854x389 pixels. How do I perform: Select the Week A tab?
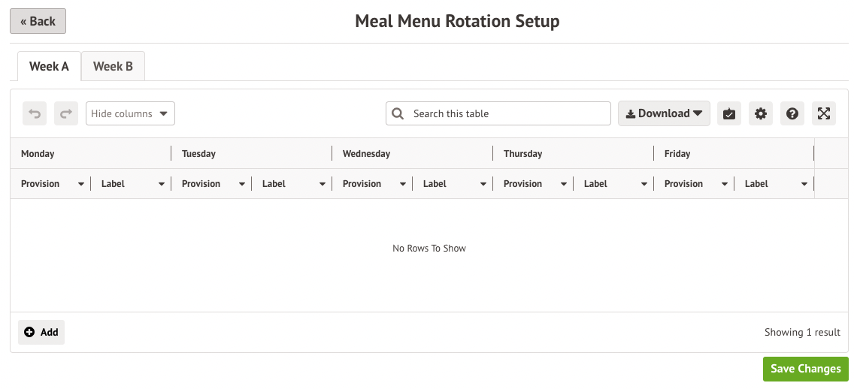coord(49,66)
